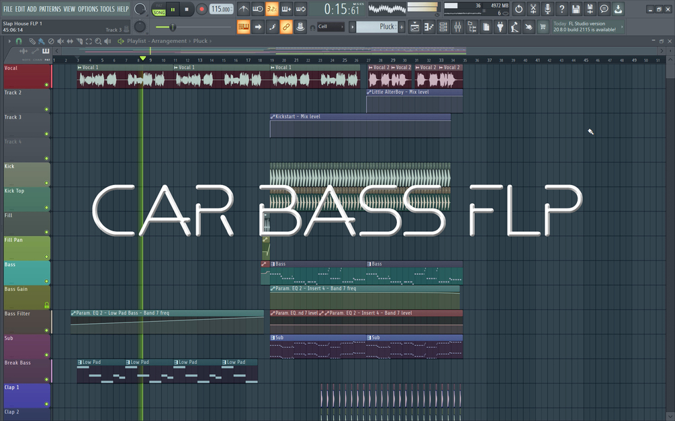Screen dimensions: 675x421
Task: Open undo history icon
Action: tap(519, 9)
